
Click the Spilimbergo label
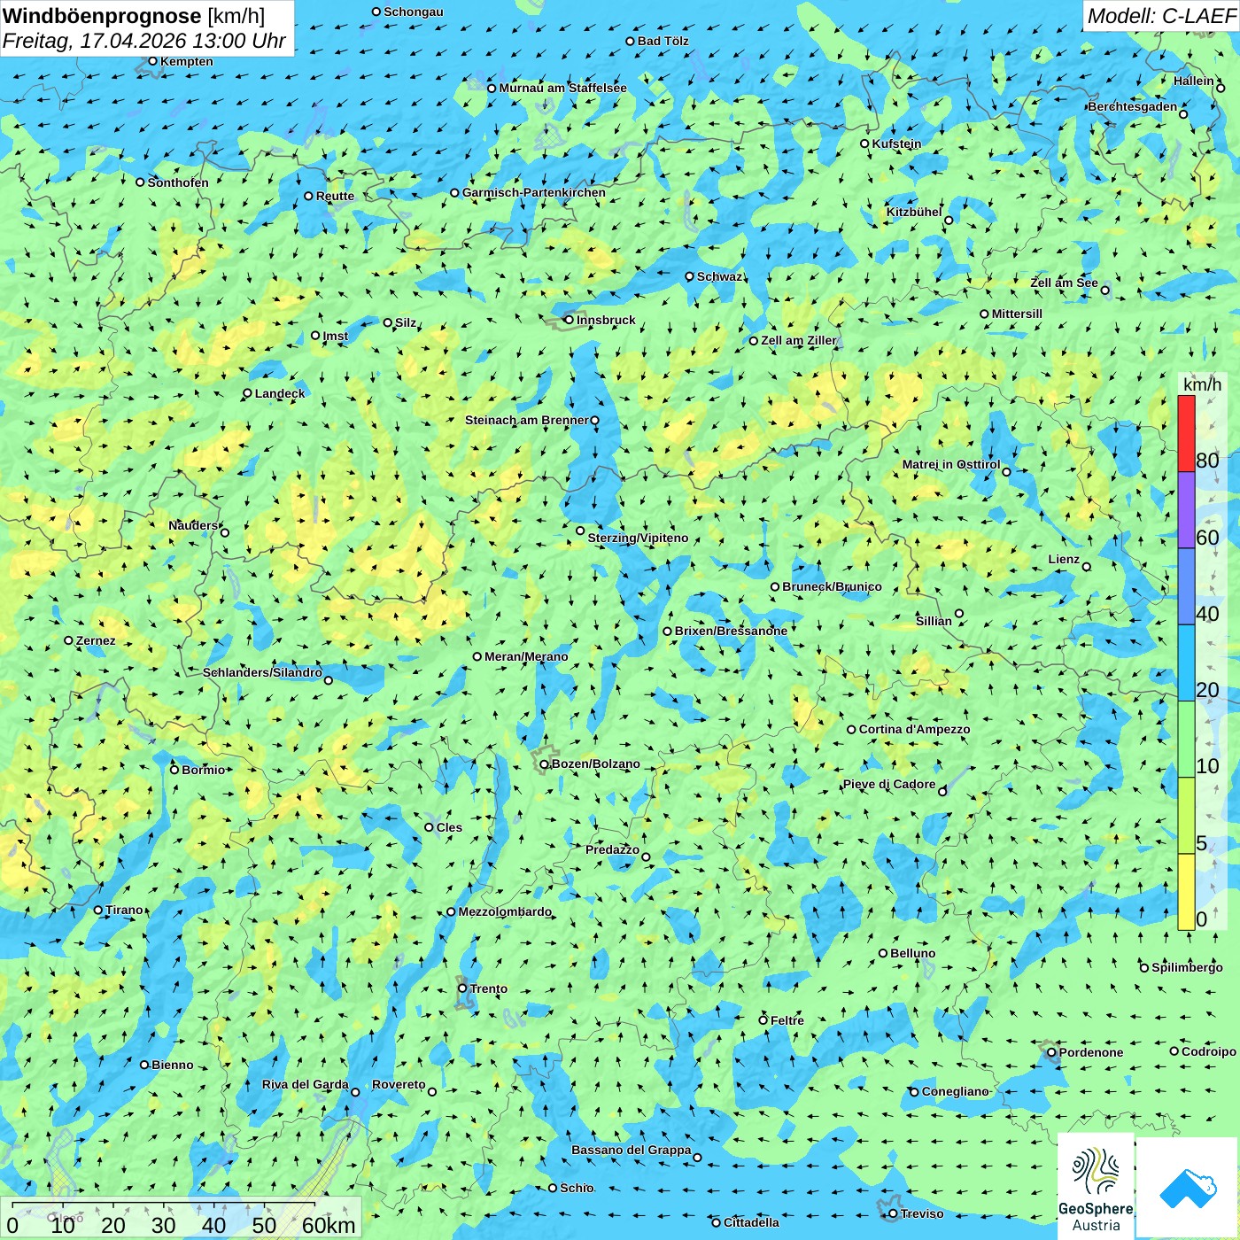coord(1187,967)
